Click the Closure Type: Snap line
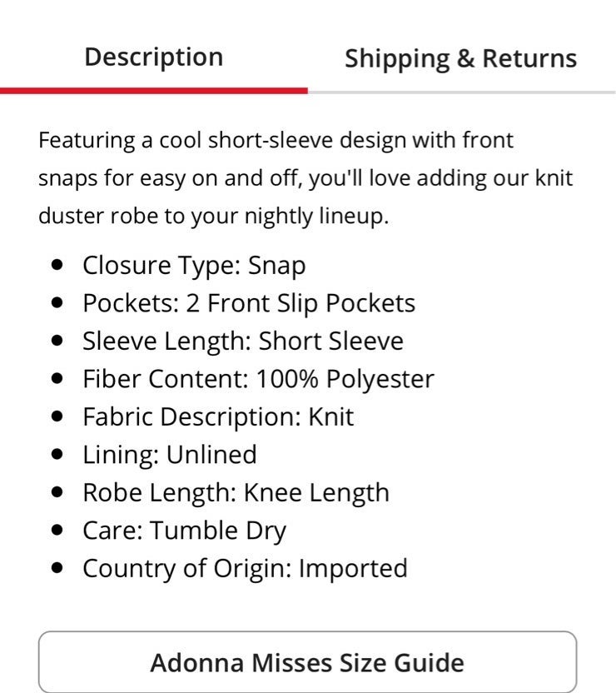The width and height of the screenshot is (616, 693). [194, 266]
